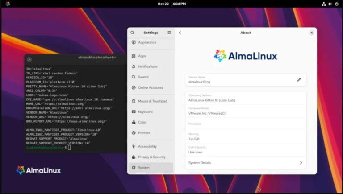This screenshot has height=194, width=343.
Task: Select Accessibility settings
Action: [151, 146]
